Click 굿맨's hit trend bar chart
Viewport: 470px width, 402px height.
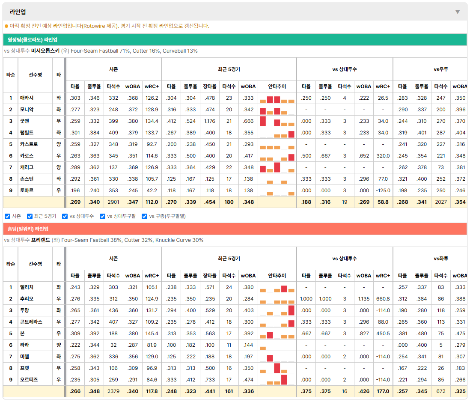click(x=277, y=122)
